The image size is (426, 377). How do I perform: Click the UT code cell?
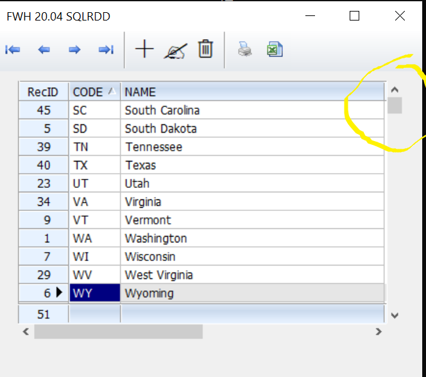point(94,183)
